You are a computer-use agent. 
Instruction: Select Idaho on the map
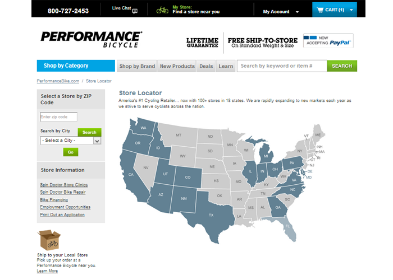158,148
